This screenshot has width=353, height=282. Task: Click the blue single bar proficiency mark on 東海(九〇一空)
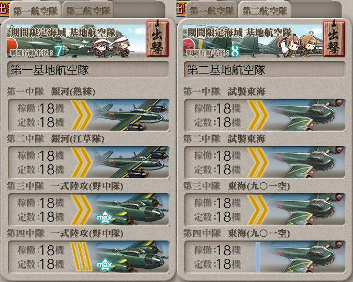point(258,257)
